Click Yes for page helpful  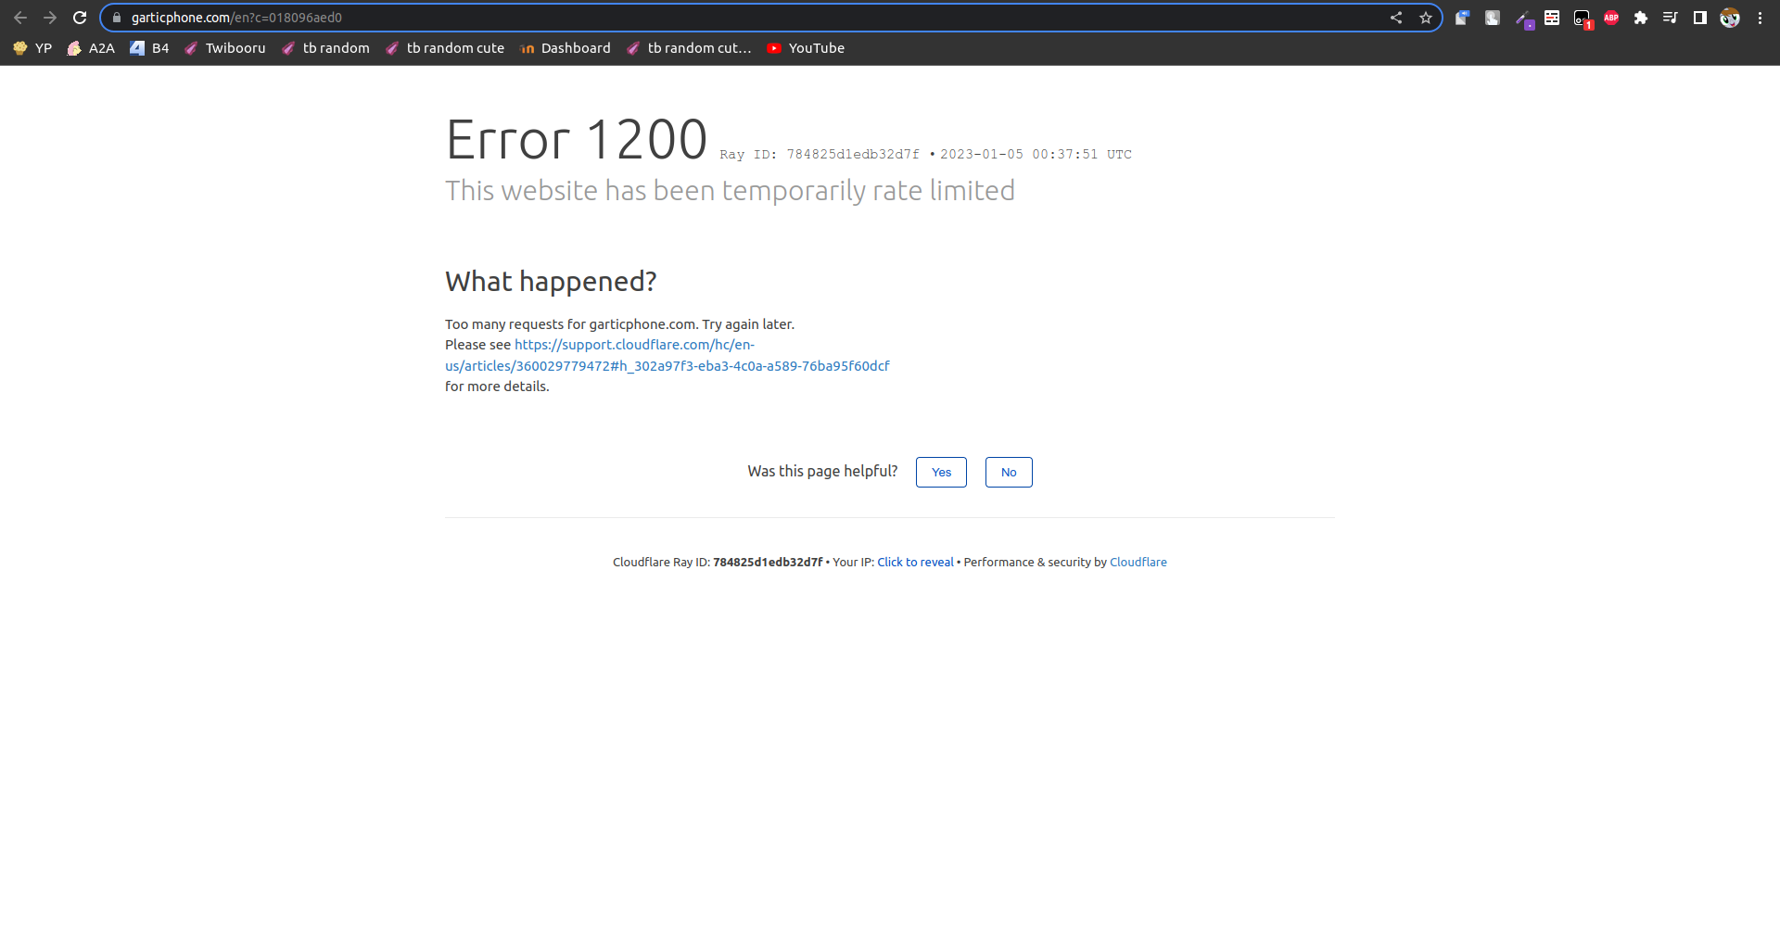pyautogui.click(x=941, y=473)
